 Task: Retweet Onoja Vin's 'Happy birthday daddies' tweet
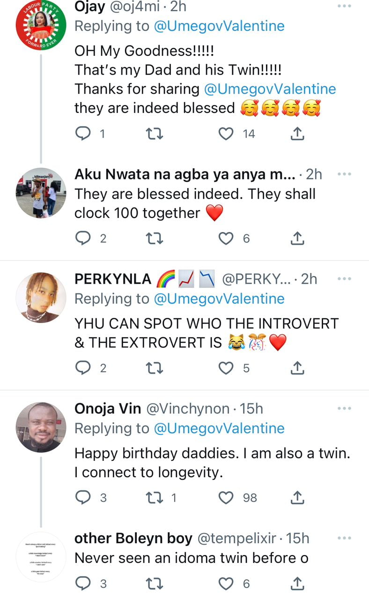click(x=154, y=497)
